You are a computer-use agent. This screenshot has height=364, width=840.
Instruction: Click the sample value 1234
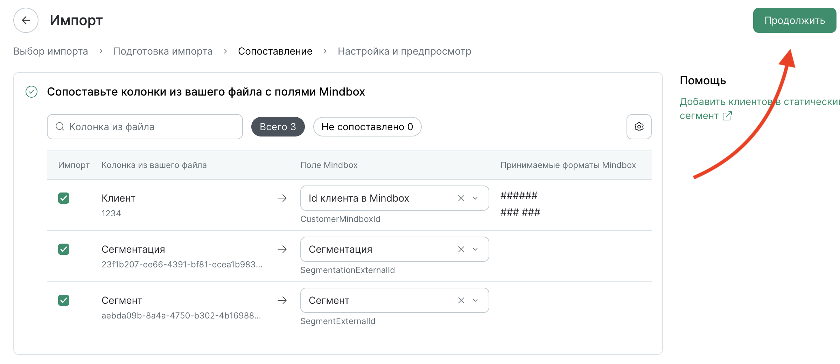111,213
